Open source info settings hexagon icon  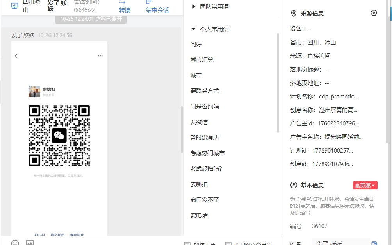click(374, 13)
